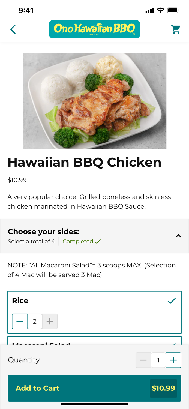Screen dimensions: 189x409
Task: Tap the plus icon next to Quantity
Action: click(173, 360)
